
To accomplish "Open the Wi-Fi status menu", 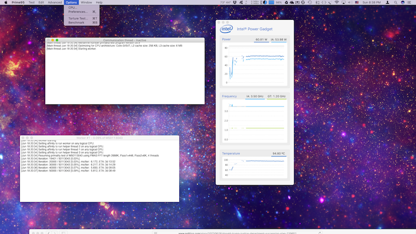I will point(336,3).
